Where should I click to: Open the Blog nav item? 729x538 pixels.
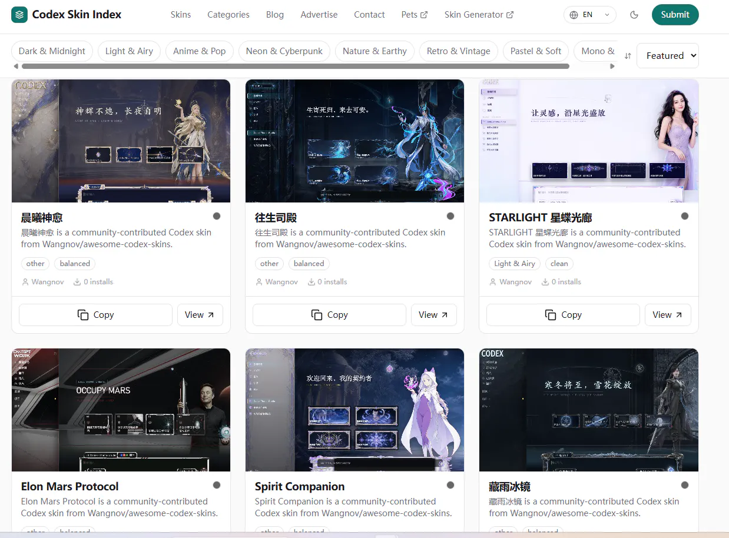[275, 15]
